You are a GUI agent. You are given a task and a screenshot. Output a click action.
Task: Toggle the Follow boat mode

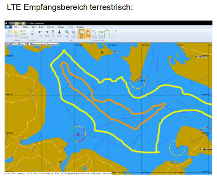101,34
